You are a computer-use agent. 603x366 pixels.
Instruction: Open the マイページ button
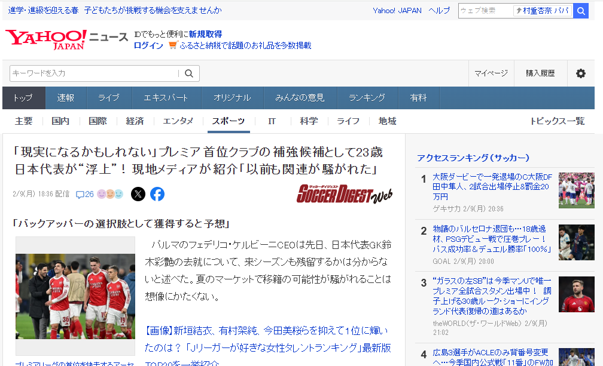click(491, 73)
